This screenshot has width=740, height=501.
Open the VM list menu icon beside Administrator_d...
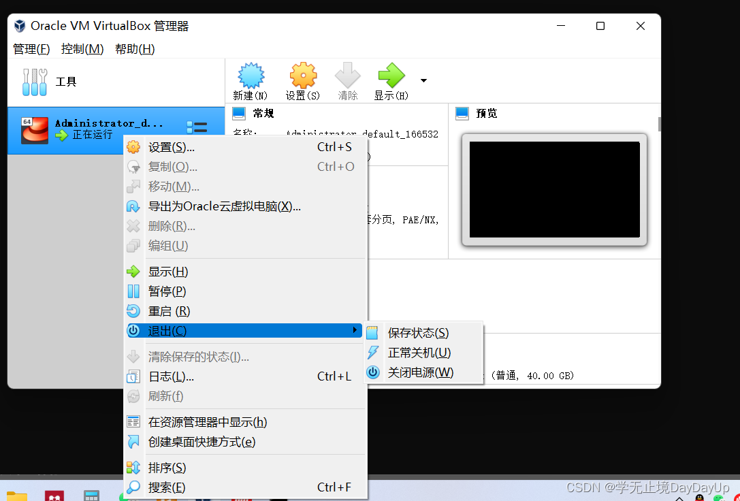pyautogui.click(x=197, y=127)
